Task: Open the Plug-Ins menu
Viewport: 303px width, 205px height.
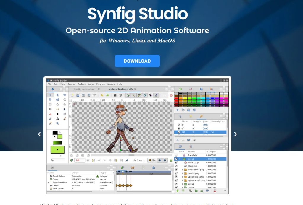Action: (x=100, y=84)
